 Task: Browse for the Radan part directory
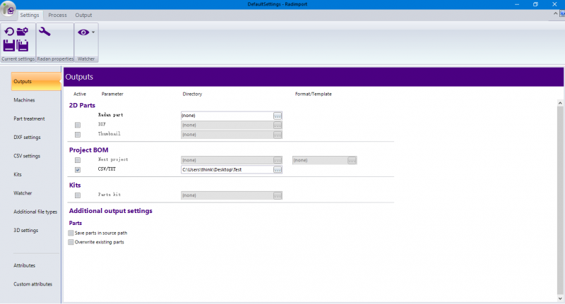278,114
